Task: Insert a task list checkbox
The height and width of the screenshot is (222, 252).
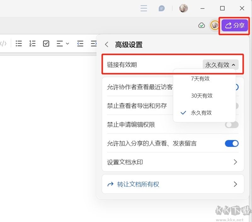Action: [46, 43]
